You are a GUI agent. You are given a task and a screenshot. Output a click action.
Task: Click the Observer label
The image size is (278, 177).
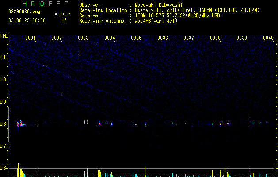coord(90,5)
